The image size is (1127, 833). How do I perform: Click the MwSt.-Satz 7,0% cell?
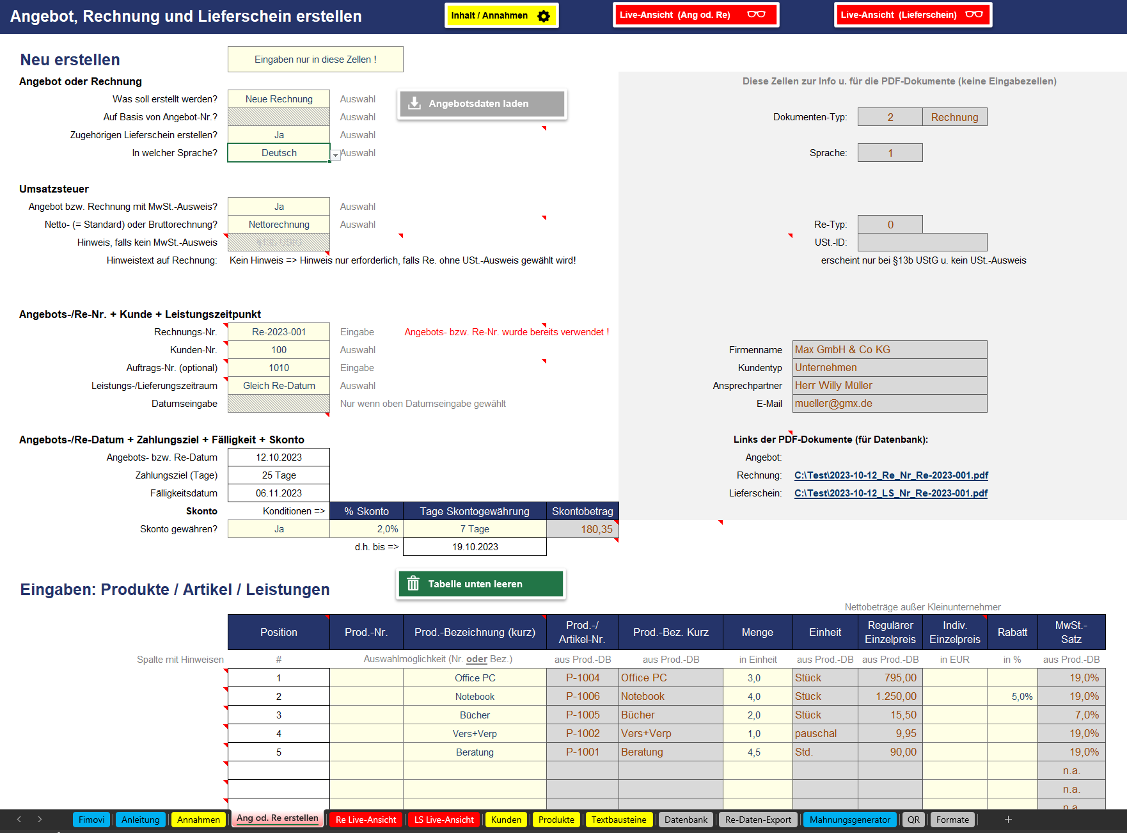coord(1071,715)
